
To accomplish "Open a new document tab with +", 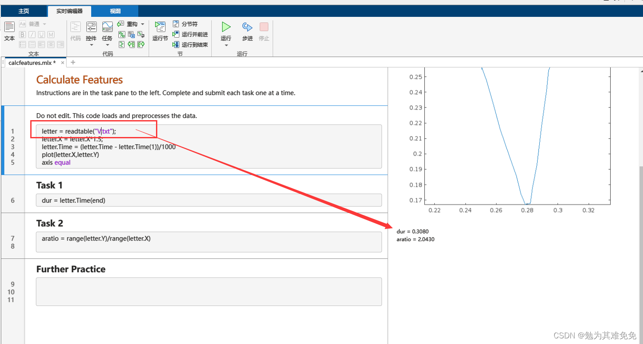I will (x=73, y=62).
